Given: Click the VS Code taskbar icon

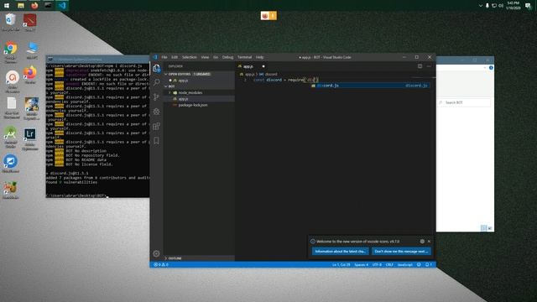Looking at the screenshot, I should [62, 6].
